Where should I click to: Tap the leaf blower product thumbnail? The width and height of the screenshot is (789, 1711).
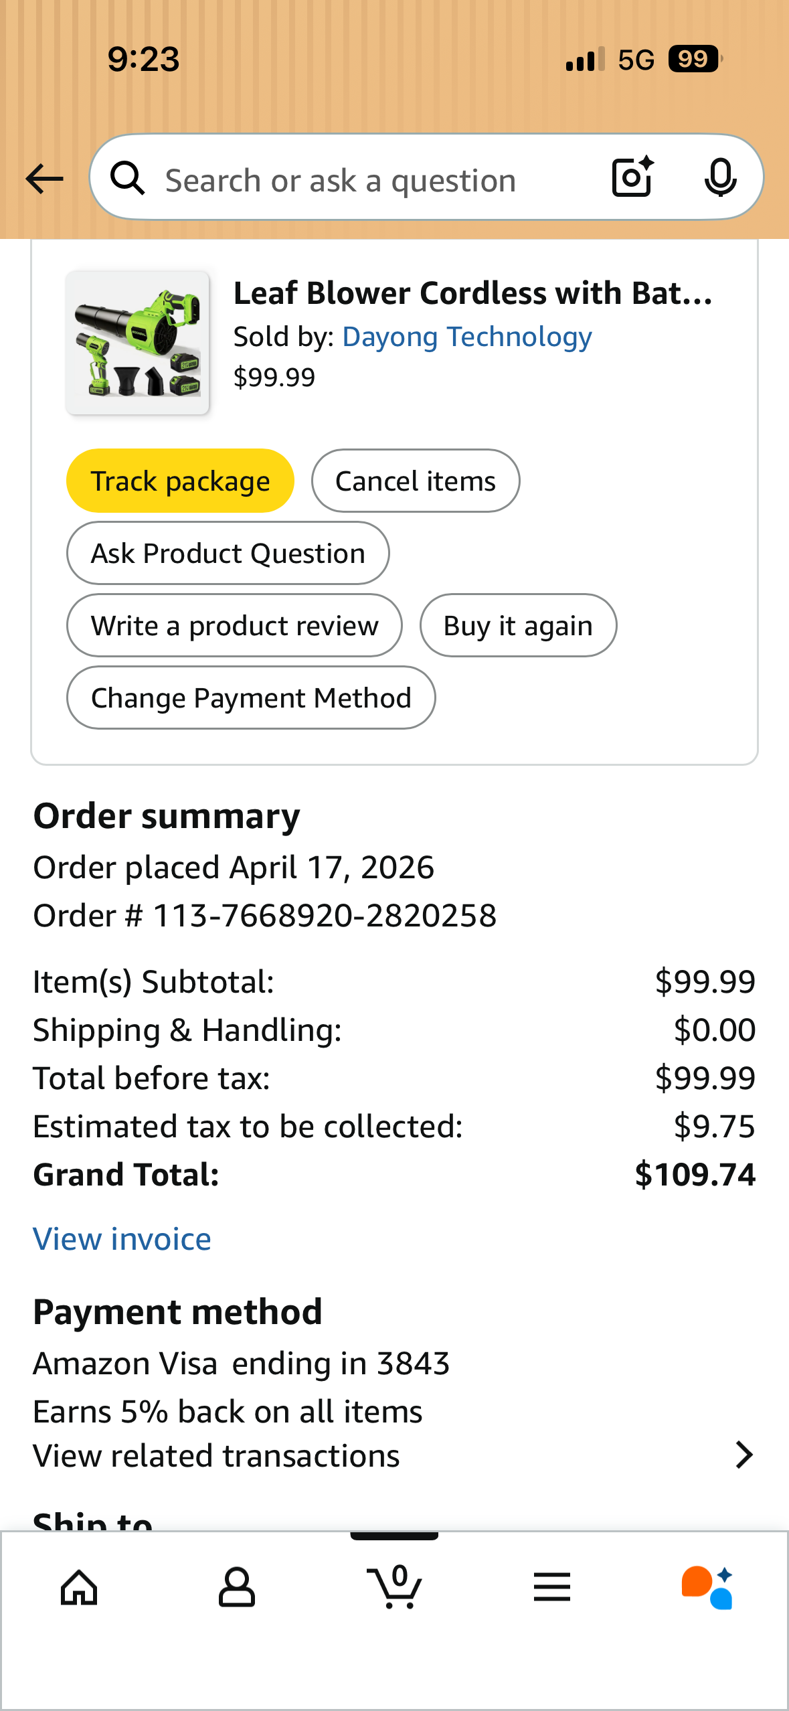pos(137,343)
